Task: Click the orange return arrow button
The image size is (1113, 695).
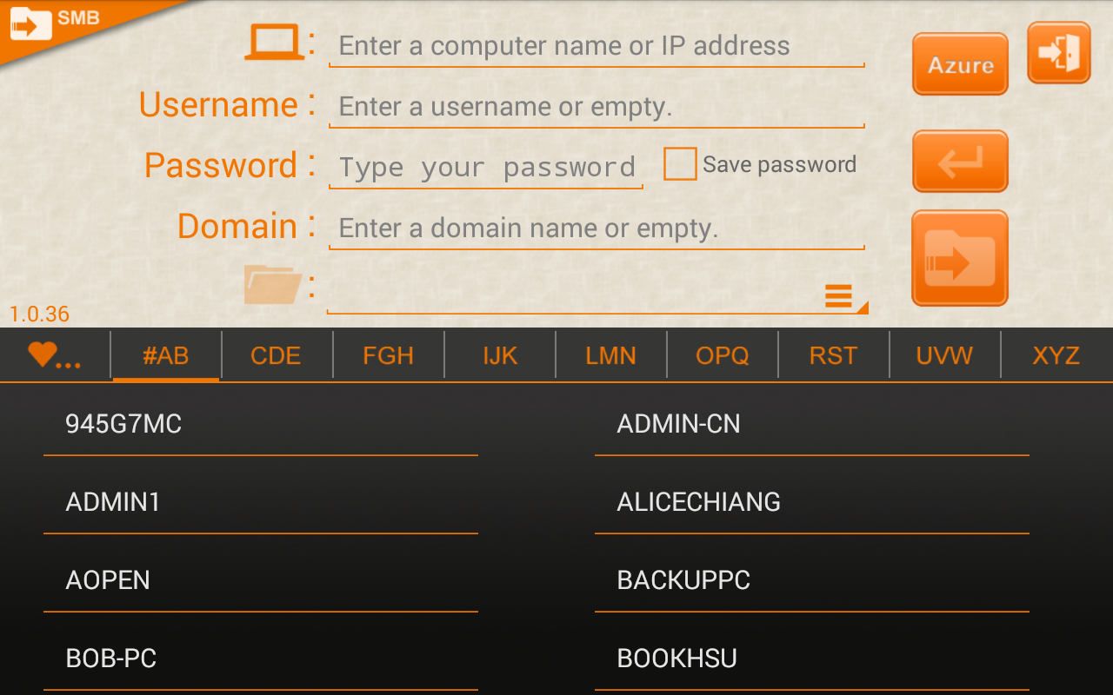Action: click(960, 162)
